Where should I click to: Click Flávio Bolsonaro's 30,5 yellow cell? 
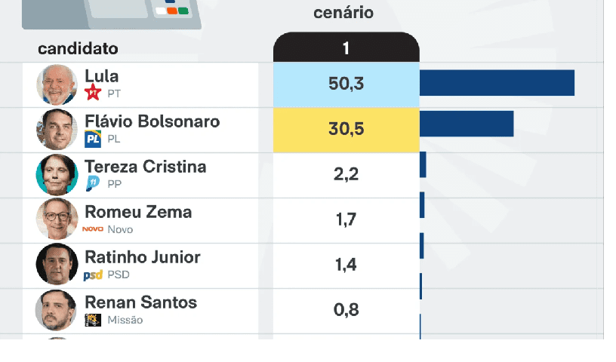(346, 129)
